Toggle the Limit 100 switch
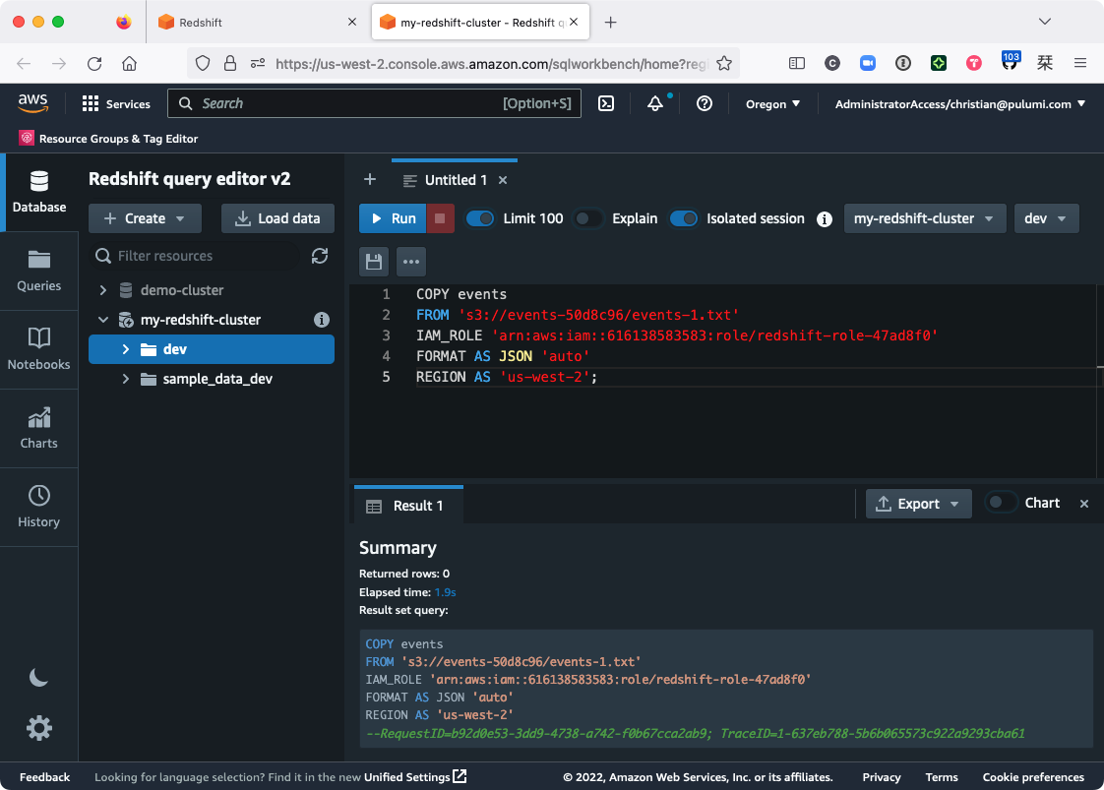Image resolution: width=1104 pixels, height=790 pixels. (x=480, y=218)
